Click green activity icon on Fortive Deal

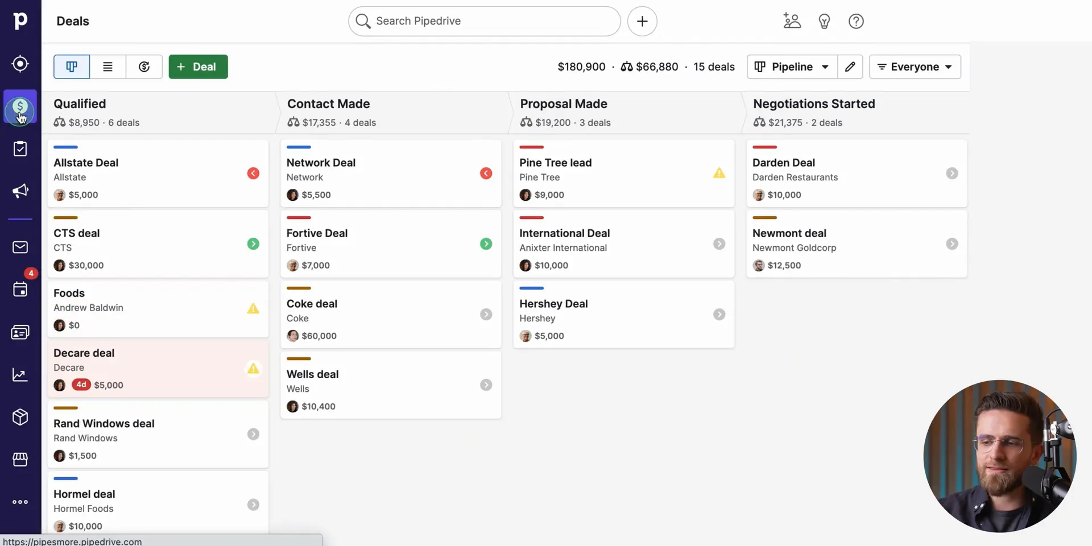(486, 244)
